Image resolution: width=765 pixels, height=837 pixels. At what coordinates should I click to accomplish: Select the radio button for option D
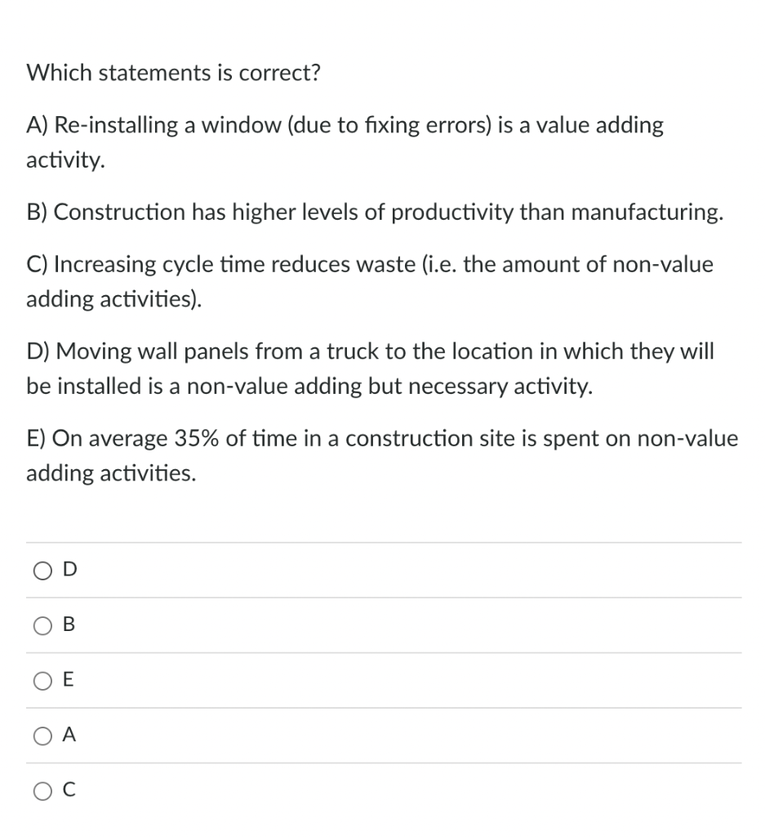coord(42,570)
